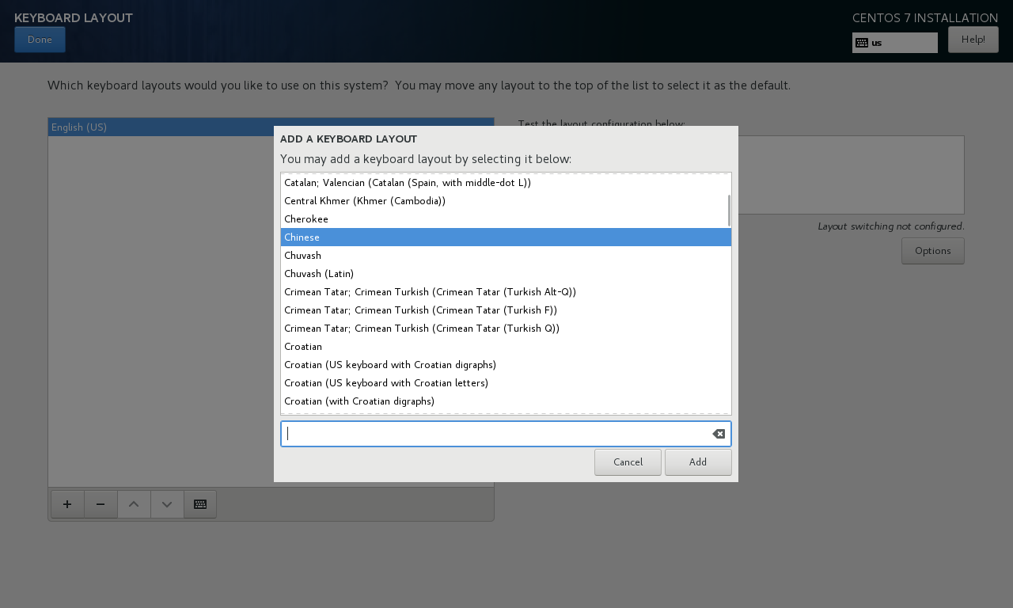Image resolution: width=1013 pixels, height=608 pixels.
Task: Click the dialog list scrollbar thumb
Action: point(729,211)
